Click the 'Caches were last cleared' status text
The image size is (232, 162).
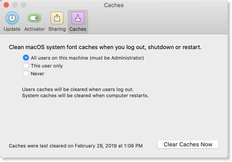[x=76, y=146]
